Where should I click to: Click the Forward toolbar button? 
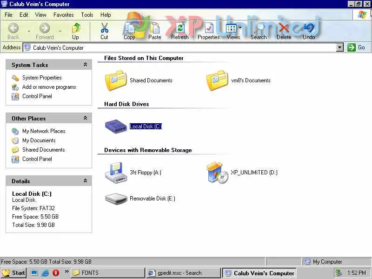tap(45, 31)
